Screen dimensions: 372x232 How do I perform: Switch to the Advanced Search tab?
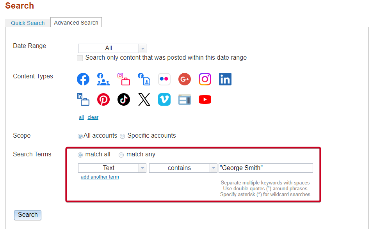(x=76, y=23)
